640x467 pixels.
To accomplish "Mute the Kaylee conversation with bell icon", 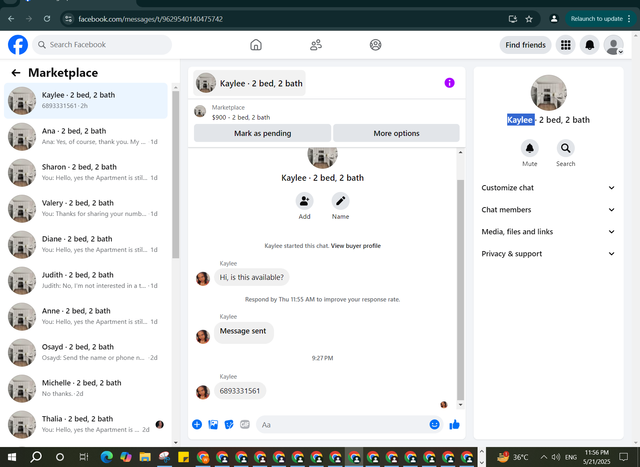I will pyautogui.click(x=530, y=148).
